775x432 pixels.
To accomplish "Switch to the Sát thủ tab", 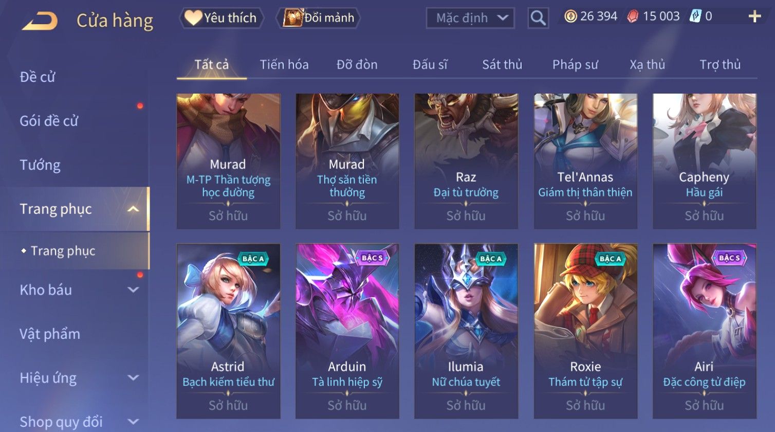I will point(502,64).
